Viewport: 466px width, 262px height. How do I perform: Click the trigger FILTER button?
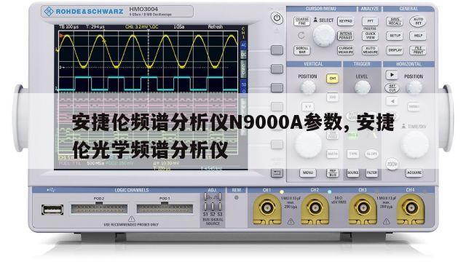372,173
